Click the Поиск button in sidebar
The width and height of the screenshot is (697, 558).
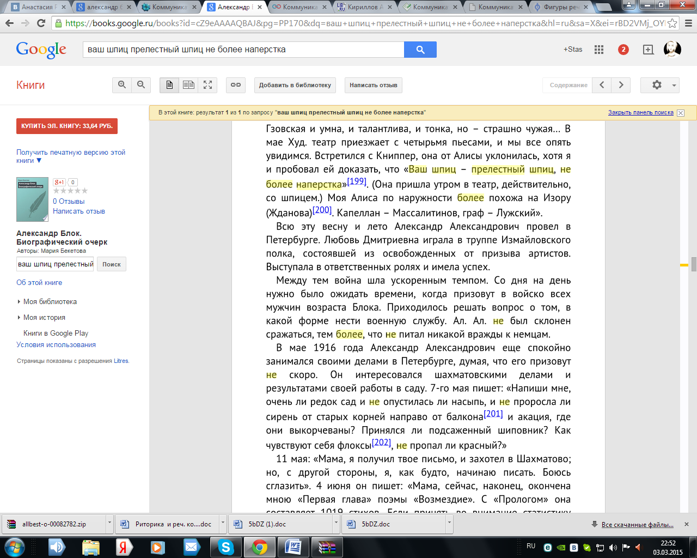point(112,264)
